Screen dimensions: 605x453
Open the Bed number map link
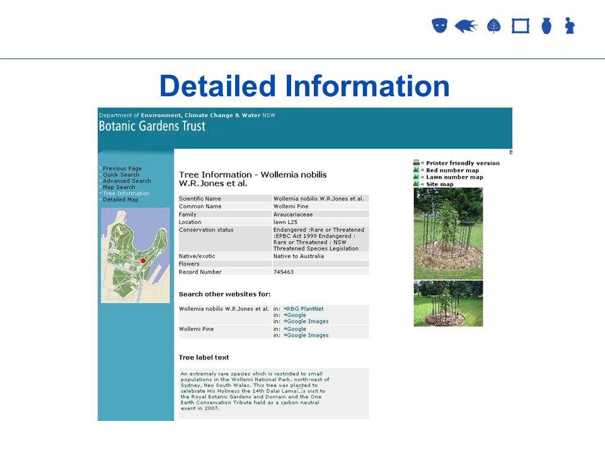452,171
